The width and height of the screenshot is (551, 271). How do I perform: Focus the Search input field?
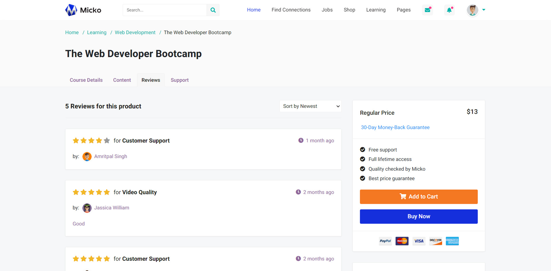[x=165, y=10]
